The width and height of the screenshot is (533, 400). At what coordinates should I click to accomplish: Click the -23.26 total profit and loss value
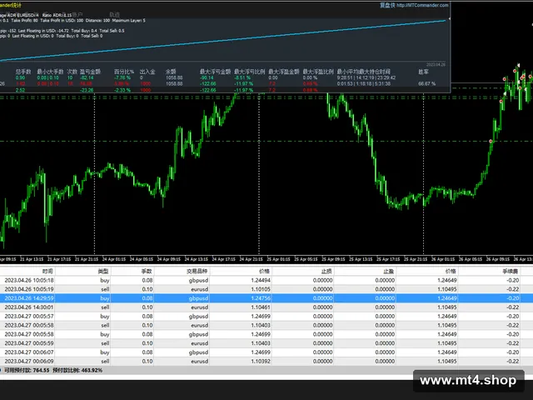tap(87, 90)
